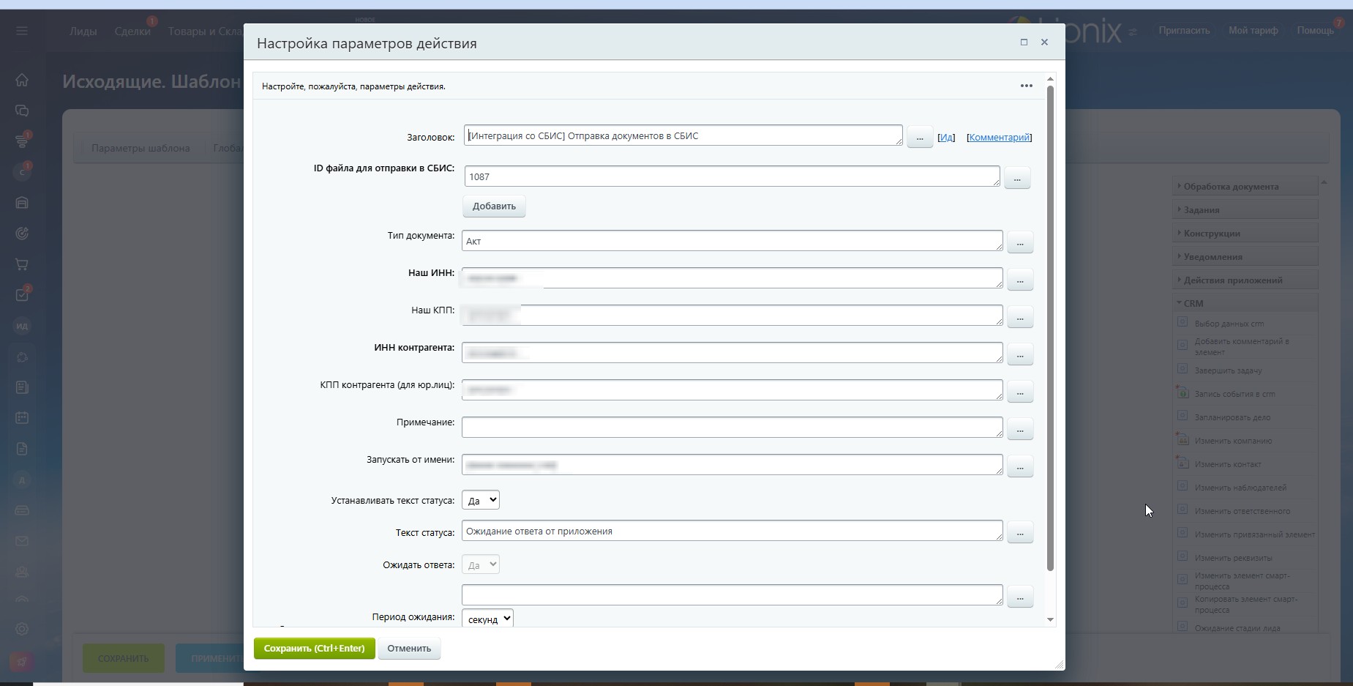
Task: Click the dialog's vertical scrollbar thumb
Action: (1050, 329)
